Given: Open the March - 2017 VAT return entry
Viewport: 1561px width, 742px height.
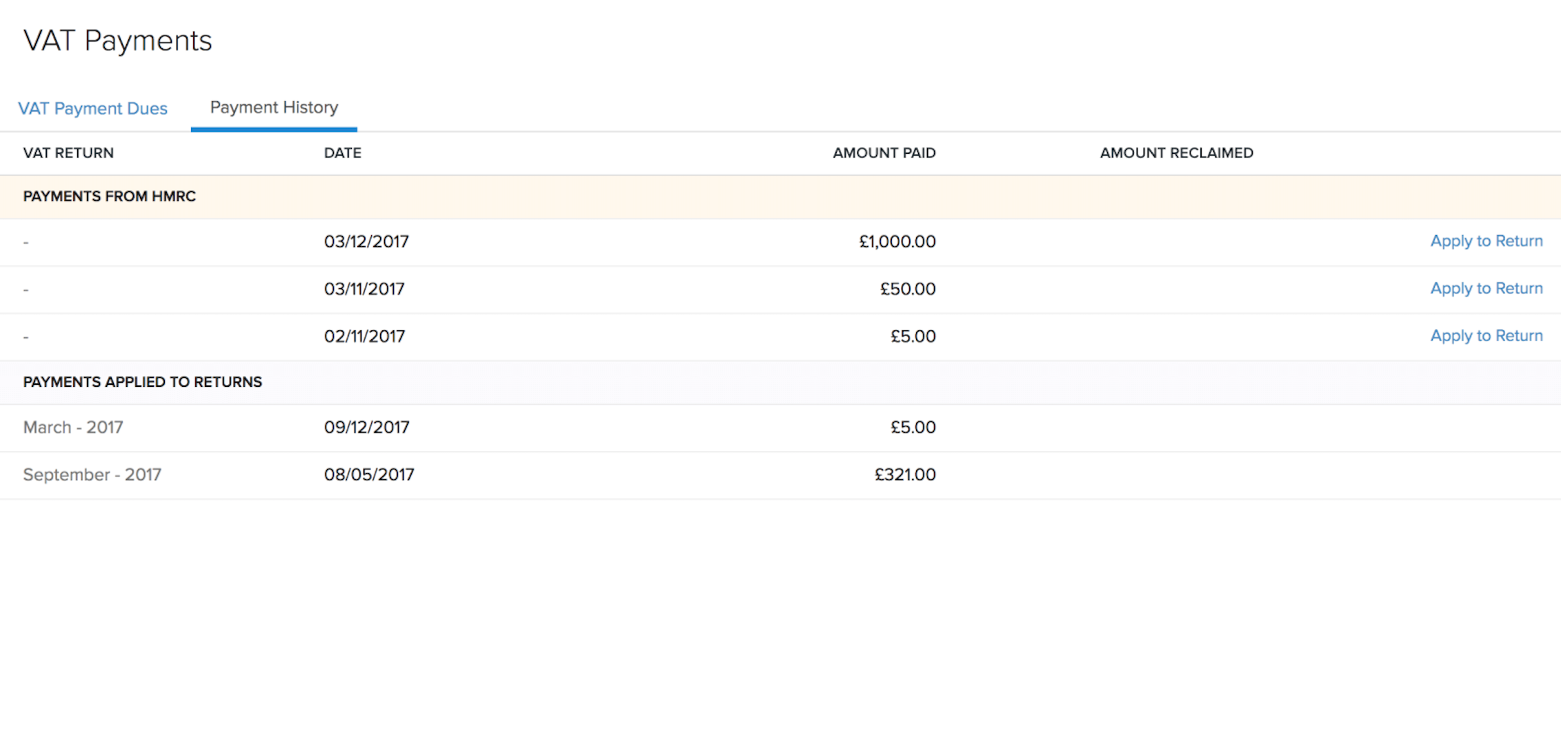Looking at the screenshot, I should point(73,428).
